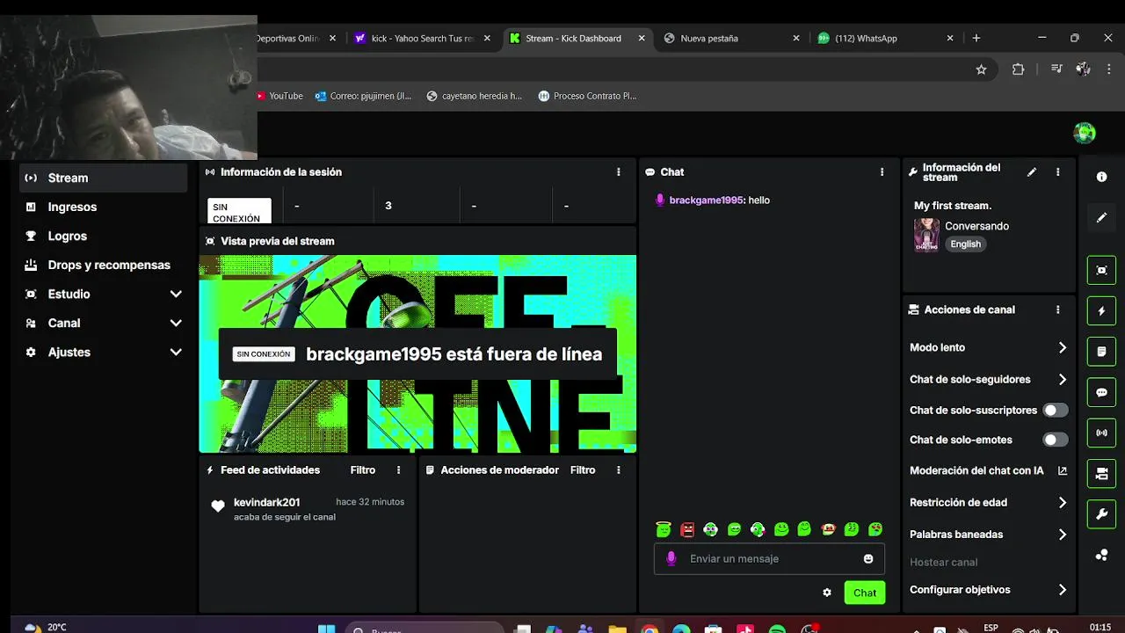The width and height of the screenshot is (1125, 633).
Task: Click the info icon in right toolbar
Action: click(1101, 177)
